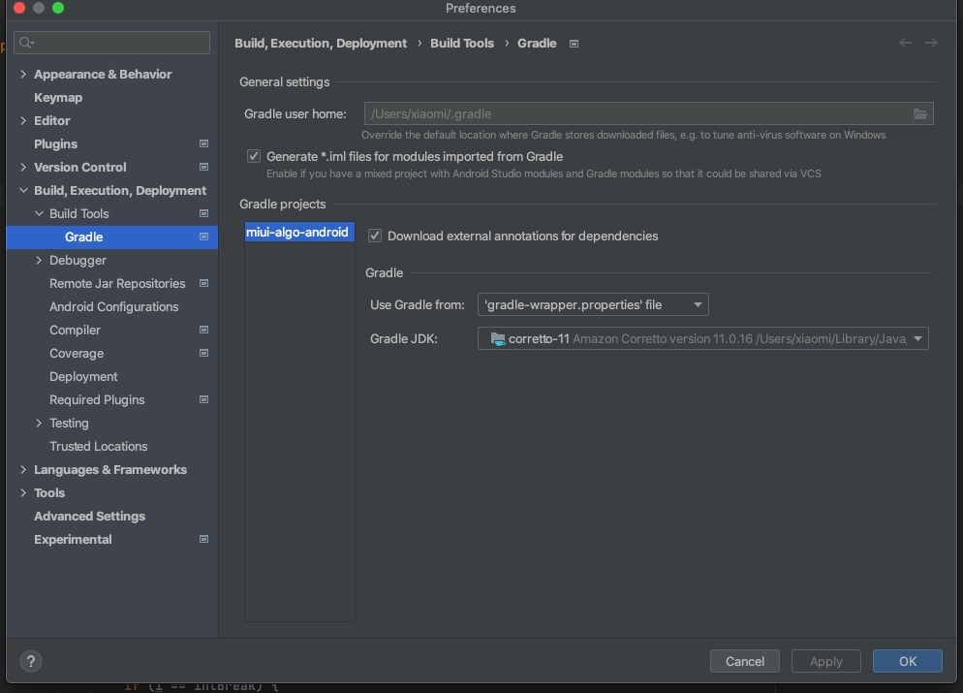Expand Appearance & Behavior section
Viewport: 963px width, 693px height.
click(x=23, y=75)
